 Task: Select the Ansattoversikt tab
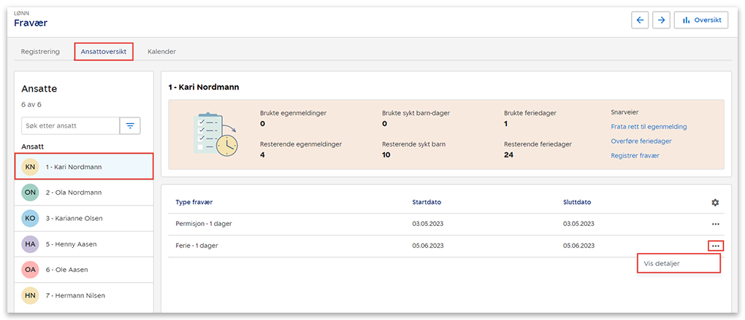(x=104, y=52)
